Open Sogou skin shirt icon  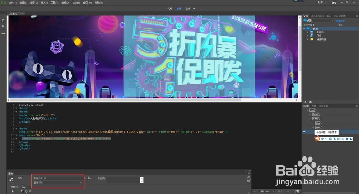coord(347,139)
